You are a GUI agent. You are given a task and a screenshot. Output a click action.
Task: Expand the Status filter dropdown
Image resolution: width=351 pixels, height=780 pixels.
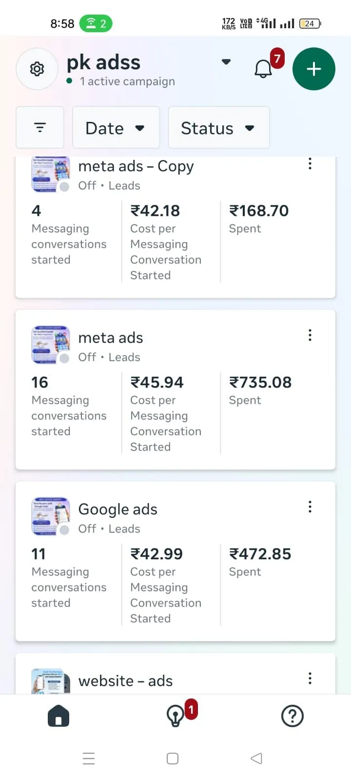(x=218, y=128)
